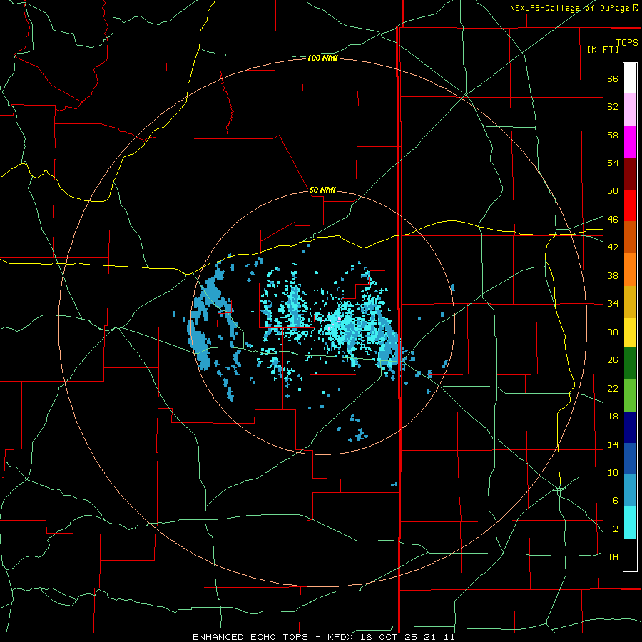Click the '22' legend value label
Image resolution: width=642 pixels, height=642 pixels.
coord(613,389)
